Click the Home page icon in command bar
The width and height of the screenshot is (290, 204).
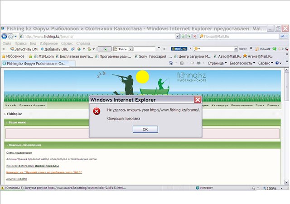pyautogui.click(x=171, y=63)
